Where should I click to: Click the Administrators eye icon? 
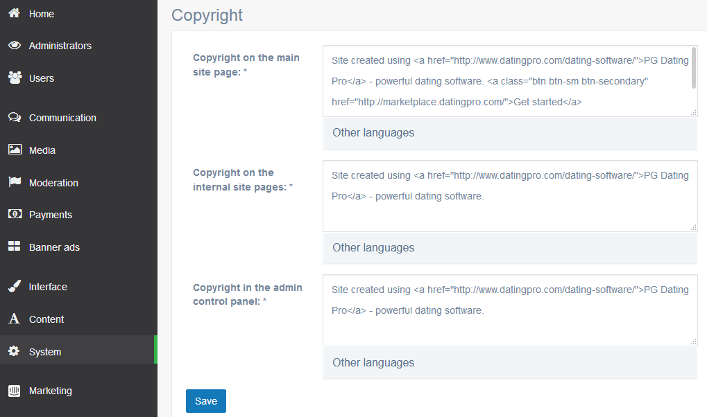click(14, 46)
